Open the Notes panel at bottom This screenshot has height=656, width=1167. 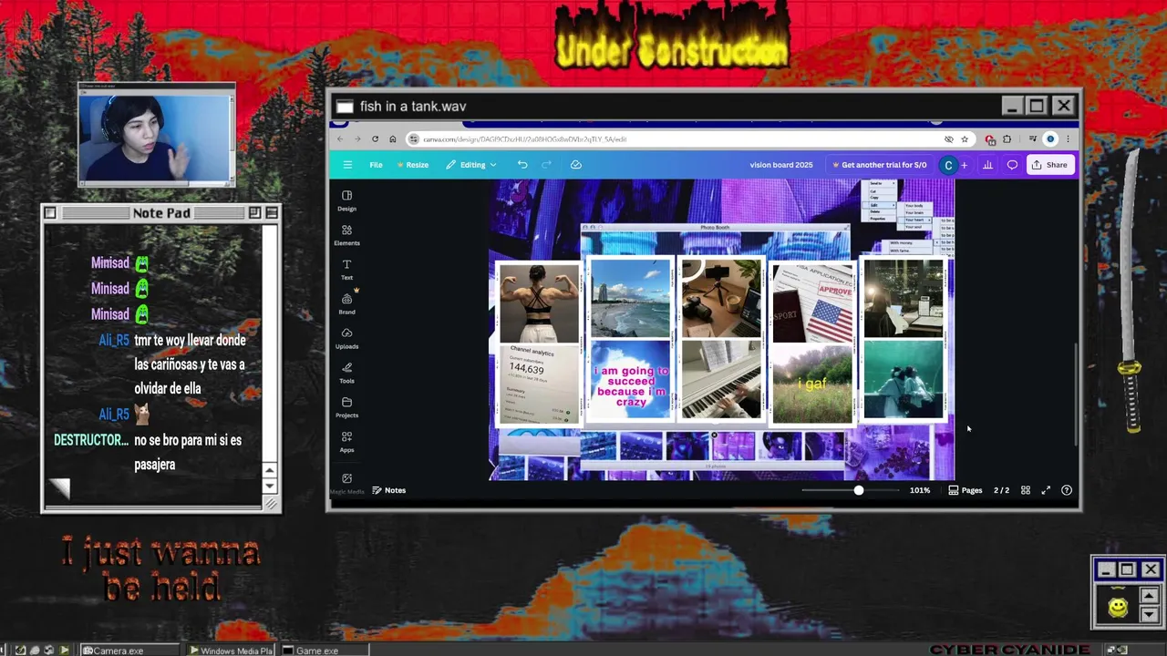click(x=387, y=490)
